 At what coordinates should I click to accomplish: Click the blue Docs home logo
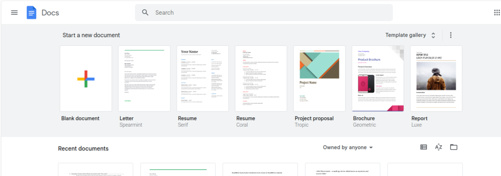31,12
